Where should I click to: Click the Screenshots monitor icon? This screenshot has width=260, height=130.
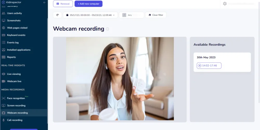[x=4, y=21]
